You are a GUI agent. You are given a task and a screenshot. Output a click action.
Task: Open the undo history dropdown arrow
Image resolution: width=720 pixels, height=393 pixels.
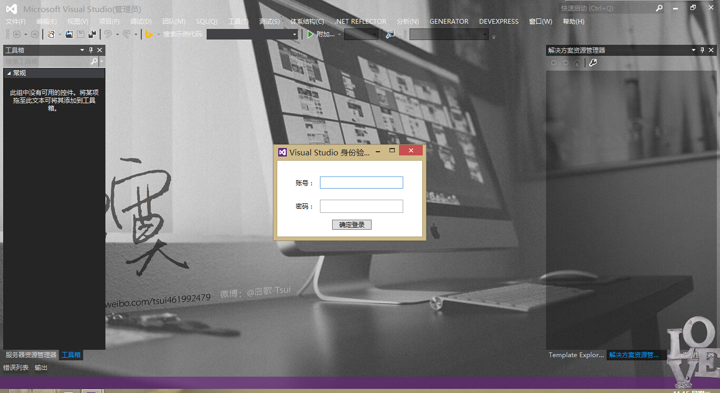pos(116,35)
